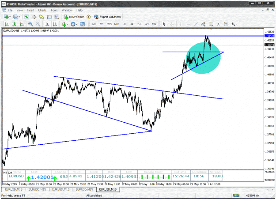Open the Navigator folder-star icon
Image resolution: width=276 pixels, height=199 pixels.
tap(42, 17)
